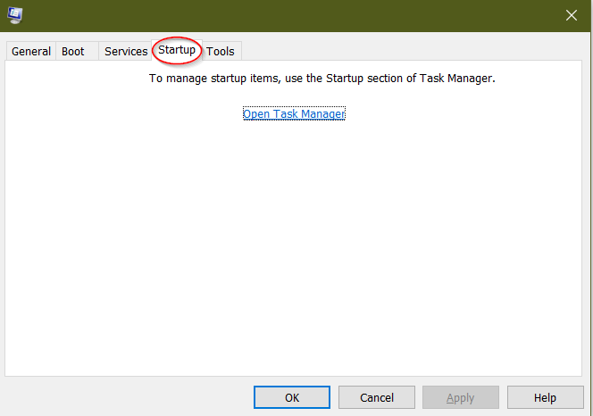Close the System Configuration window

pos(571,15)
